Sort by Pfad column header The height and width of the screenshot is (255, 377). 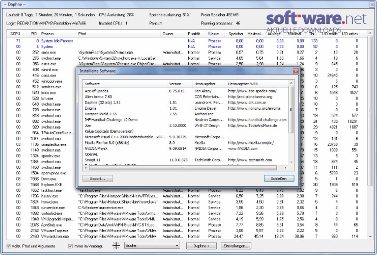[119, 34]
